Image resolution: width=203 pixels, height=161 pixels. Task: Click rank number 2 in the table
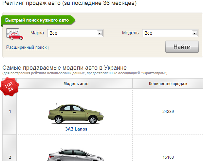coord(10,157)
